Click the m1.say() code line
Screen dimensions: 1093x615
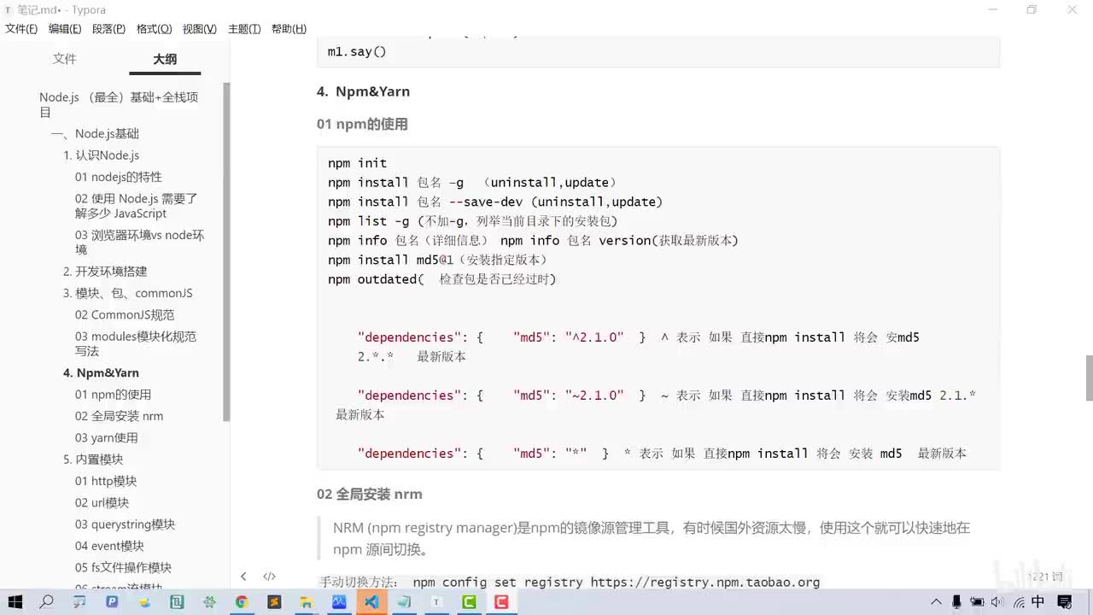[x=357, y=52]
